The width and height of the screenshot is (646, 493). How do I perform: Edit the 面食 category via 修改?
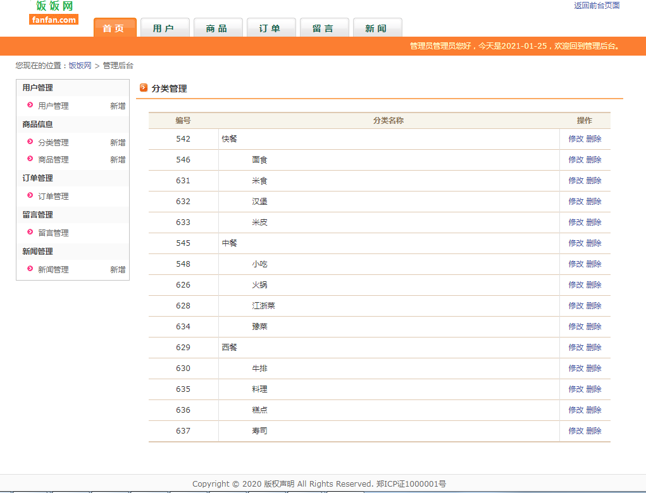click(x=576, y=160)
